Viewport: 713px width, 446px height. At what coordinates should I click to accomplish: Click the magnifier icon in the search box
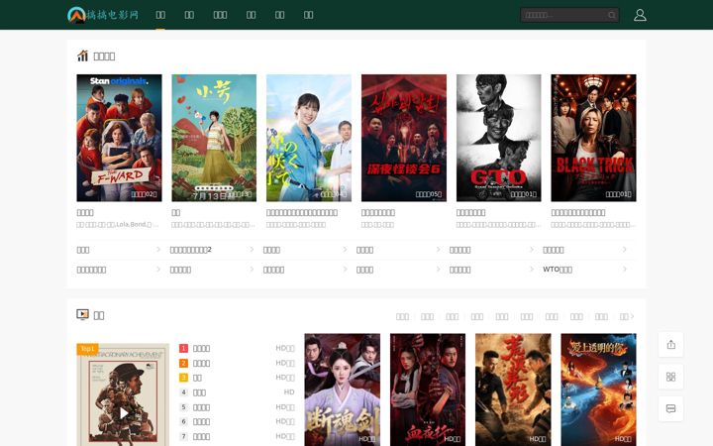click(612, 15)
